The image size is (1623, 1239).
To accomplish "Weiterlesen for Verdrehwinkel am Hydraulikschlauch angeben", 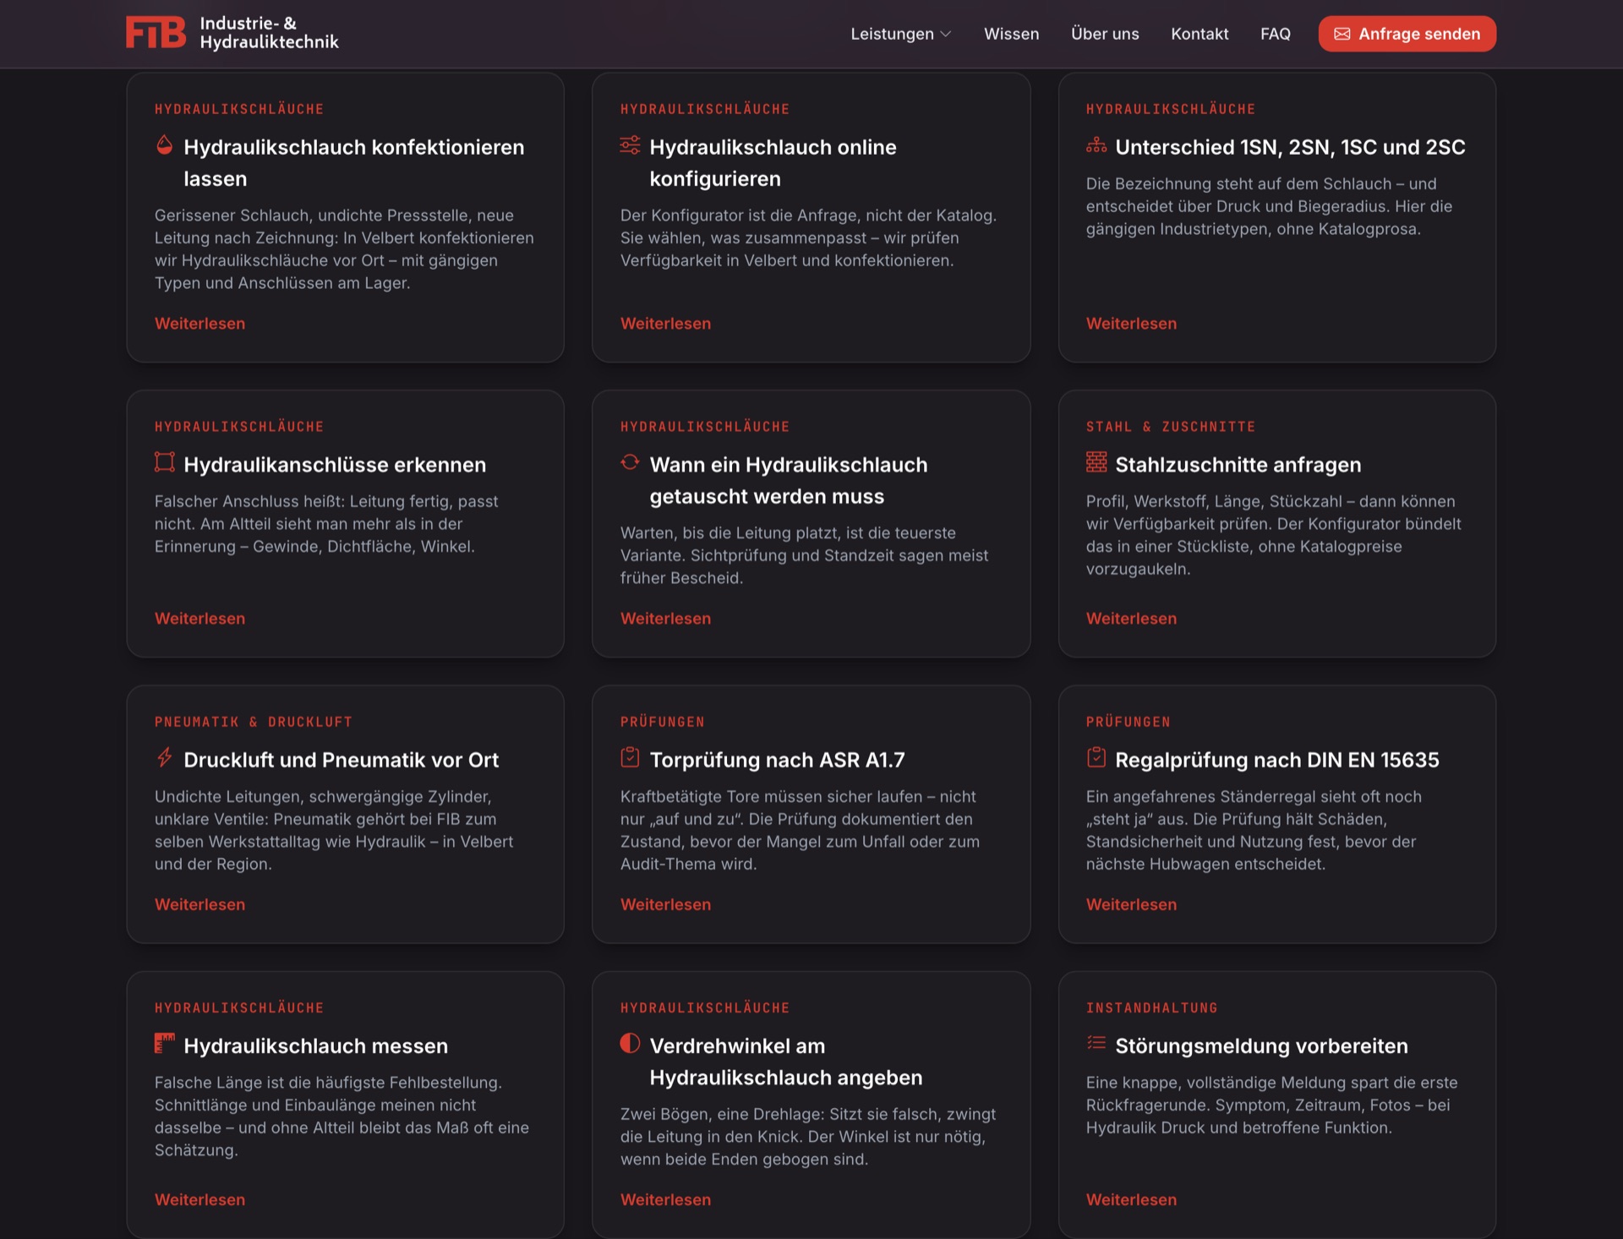I will (665, 1199).
